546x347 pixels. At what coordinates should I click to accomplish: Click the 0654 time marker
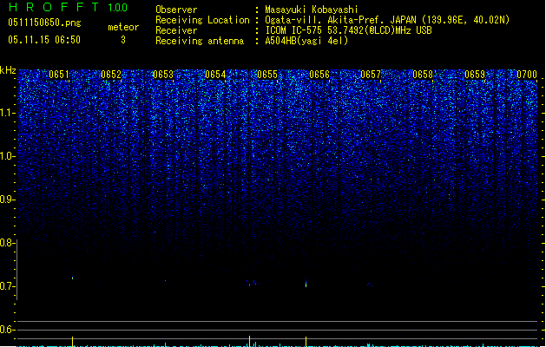(215, 75)
